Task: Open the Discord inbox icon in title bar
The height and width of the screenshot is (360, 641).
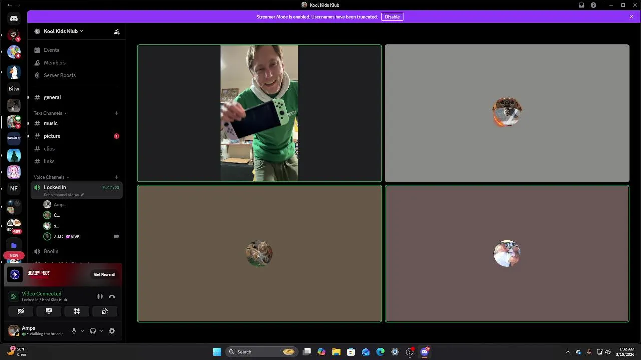Action: pos(581,5)
